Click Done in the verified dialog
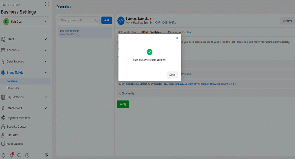This screenshot has height=159, width=295. point(172,74)
